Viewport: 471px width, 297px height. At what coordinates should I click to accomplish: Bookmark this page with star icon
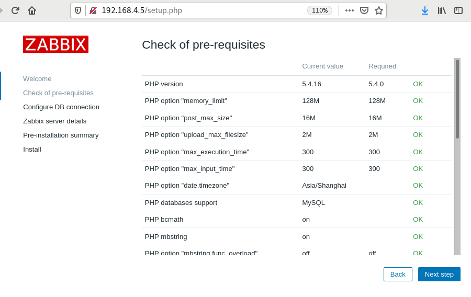(379, 10)
